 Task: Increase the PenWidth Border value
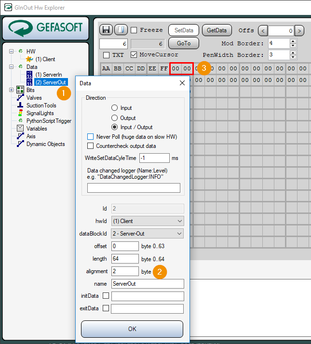[293, 53]
